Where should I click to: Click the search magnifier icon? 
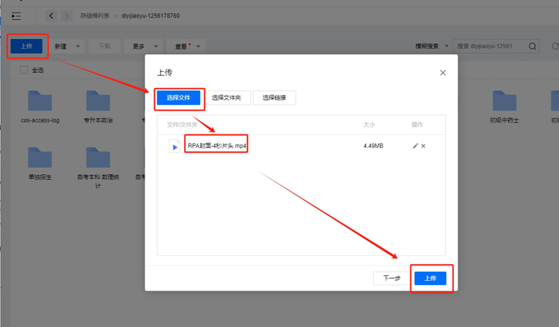coord(532,46)
